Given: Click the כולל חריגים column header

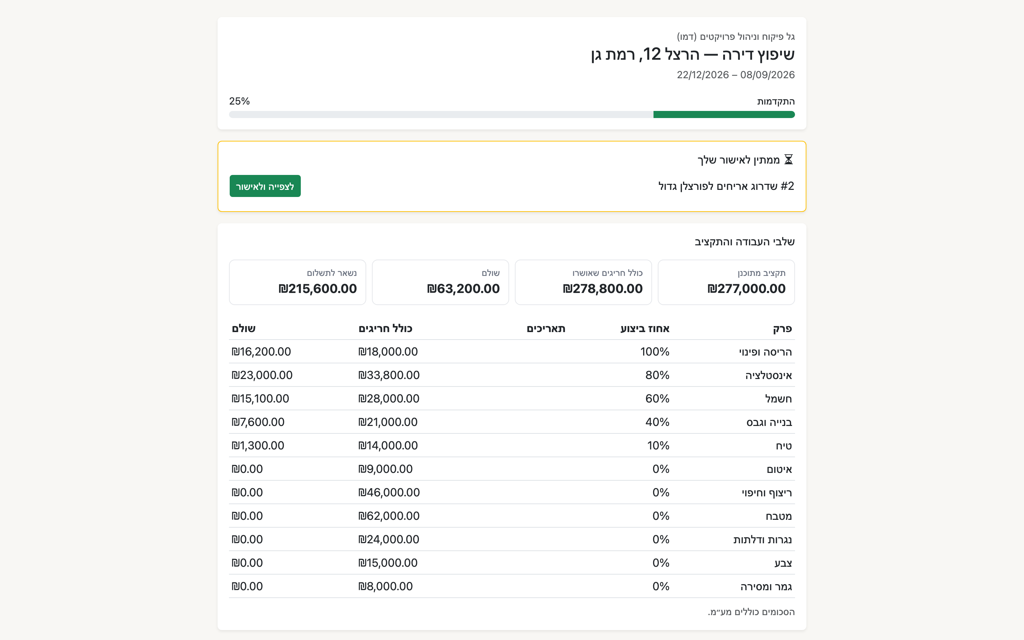Looking at the screenshot, I should click(385, 329).
